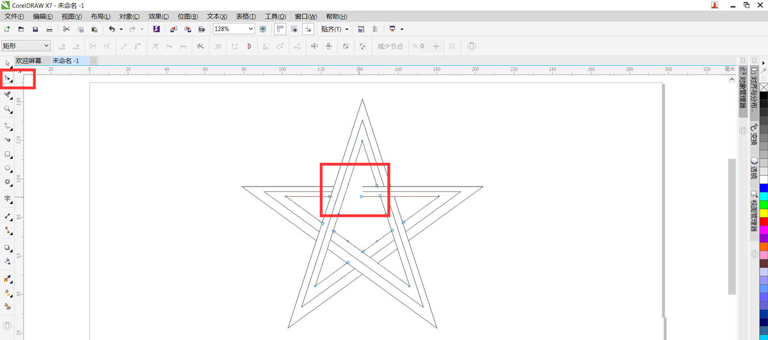Switch to the 欢迎屏幕 tab
768x340 pixels.
click(29, 61)
